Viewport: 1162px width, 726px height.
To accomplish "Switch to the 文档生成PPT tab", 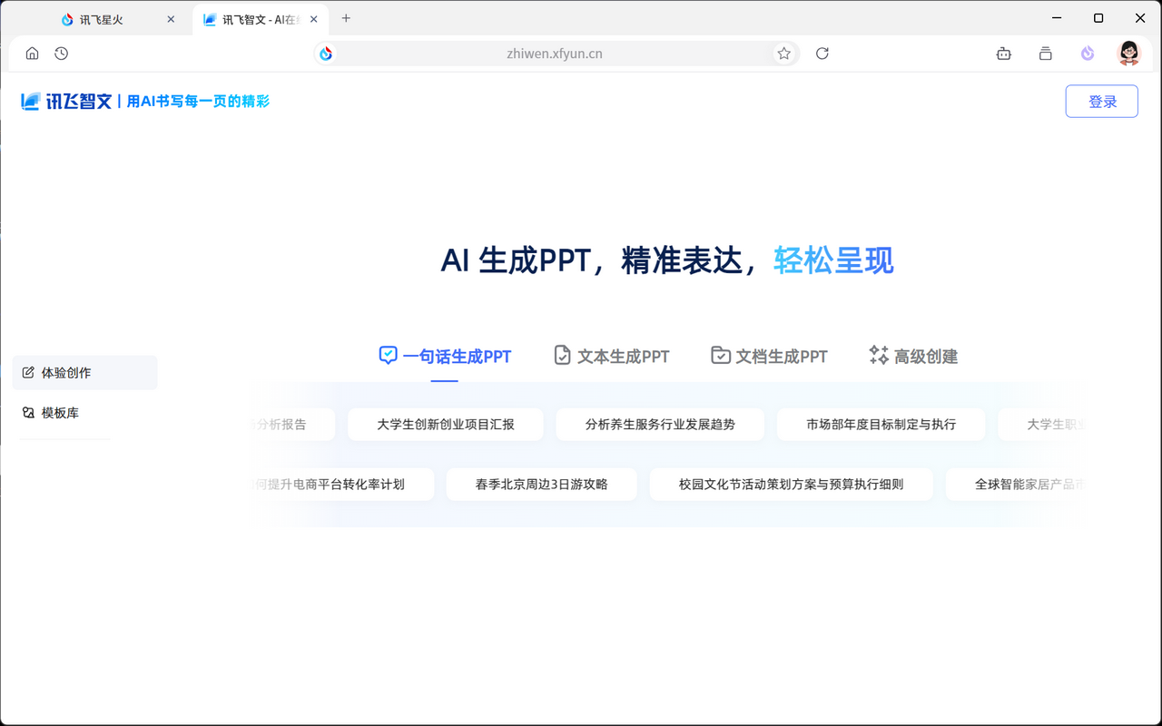I will pyautogui.click(x=769, y=356).
